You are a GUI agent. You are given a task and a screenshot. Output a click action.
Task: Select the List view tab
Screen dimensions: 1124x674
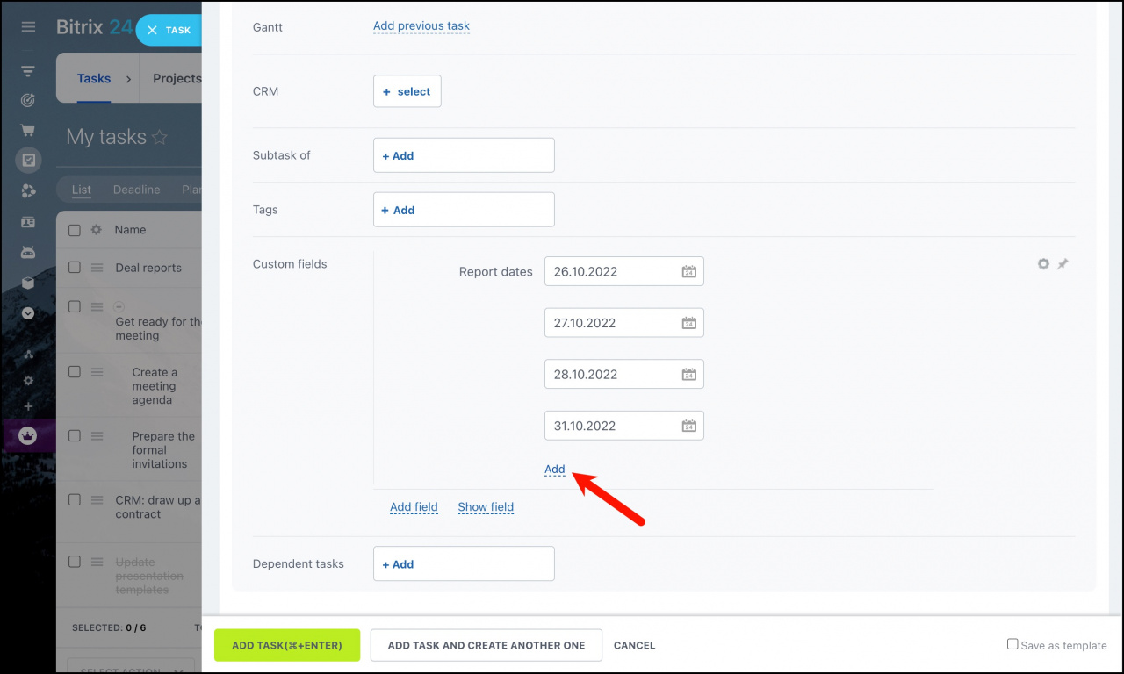pos(82,190)
